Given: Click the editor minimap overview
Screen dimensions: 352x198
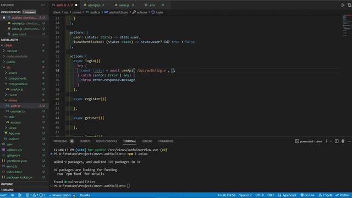Looking at the screenshot, I should [x=346, y=26].
